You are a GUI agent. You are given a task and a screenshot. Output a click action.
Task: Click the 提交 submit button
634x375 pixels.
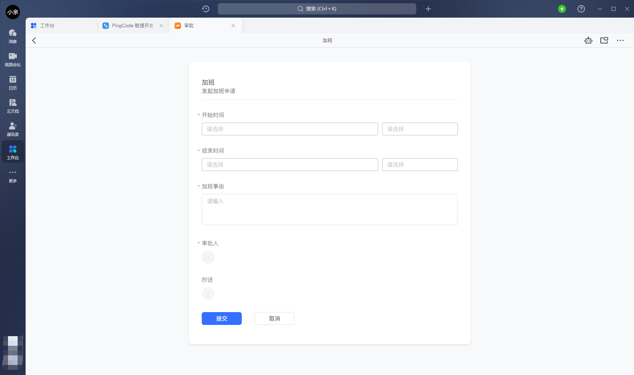click(x=222, y=319)
